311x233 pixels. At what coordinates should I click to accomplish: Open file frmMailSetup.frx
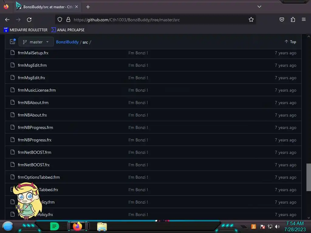point(33,53)
